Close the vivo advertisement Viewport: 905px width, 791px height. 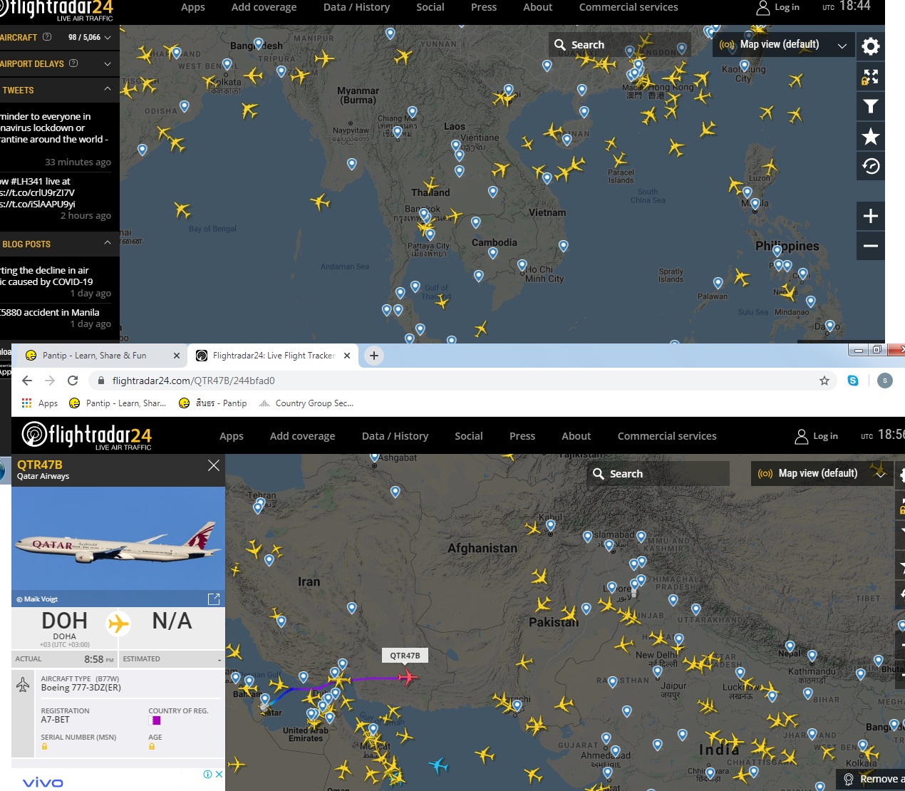(x=219, y=774)
